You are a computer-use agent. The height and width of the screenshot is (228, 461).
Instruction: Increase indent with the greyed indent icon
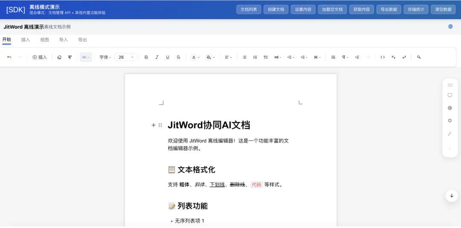click(x=368, y=57)
